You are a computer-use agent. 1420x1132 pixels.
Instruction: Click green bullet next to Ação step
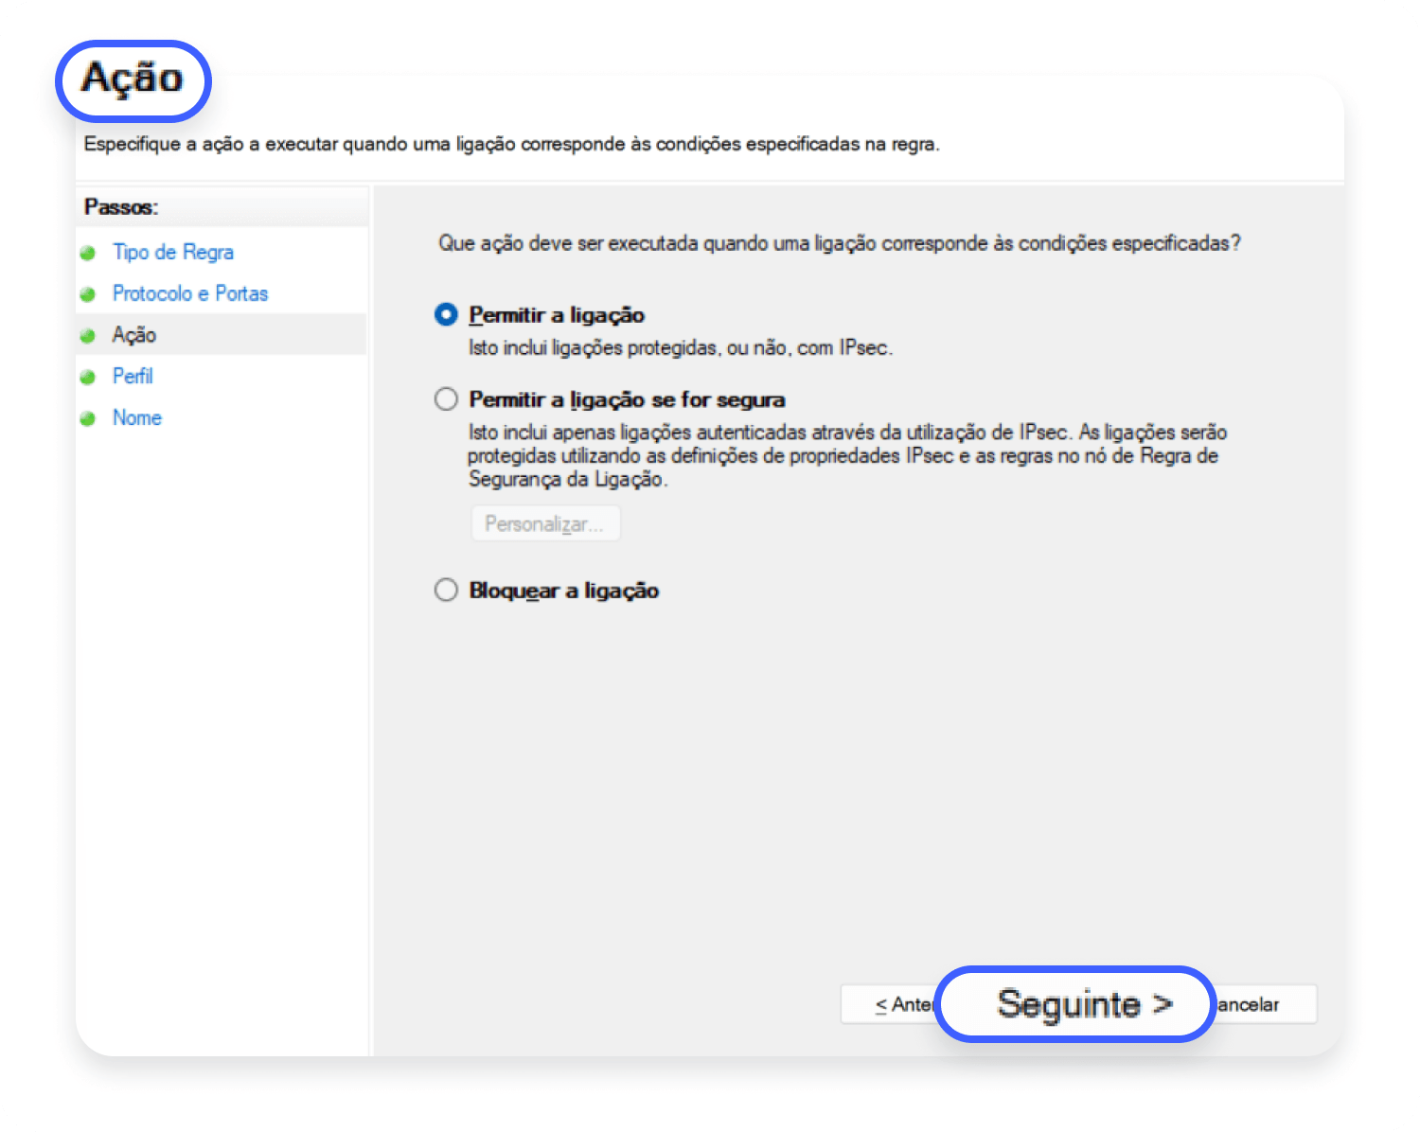pyautogui.click(x=88, y=336)
